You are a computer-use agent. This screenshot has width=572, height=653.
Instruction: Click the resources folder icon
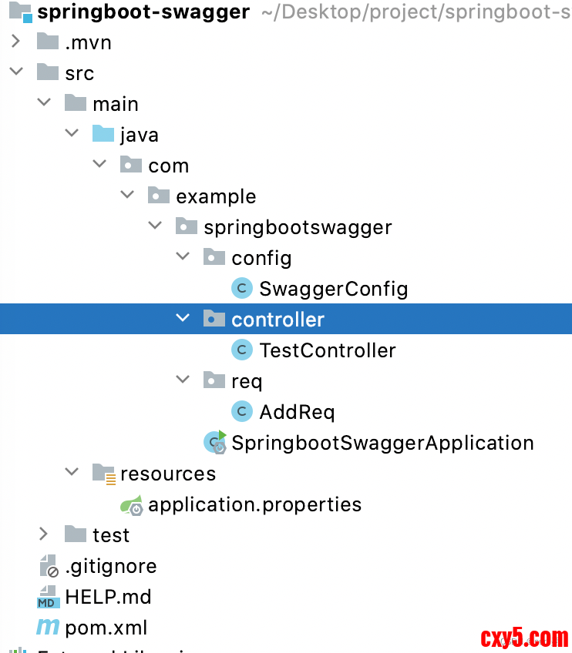(x=103, y=473)
